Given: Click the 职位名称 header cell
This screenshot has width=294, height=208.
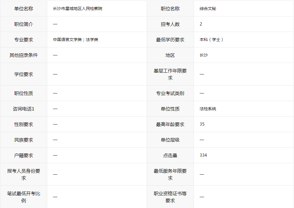Looking at the screenshot, I should [x=170, y=8].
